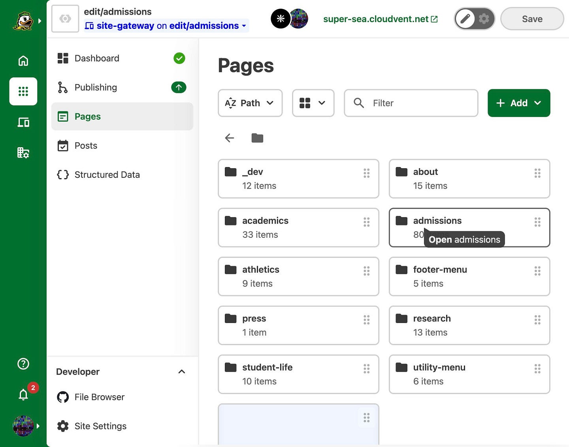Click drag handle on academics folder
Viewport: 569px width, 447px height.
pos(367,222)
